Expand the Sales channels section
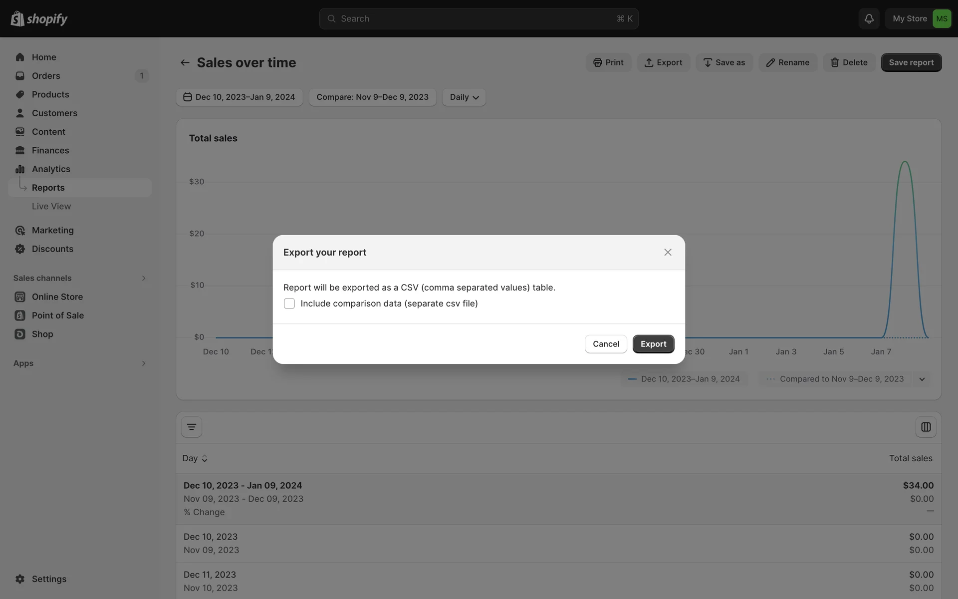Image resolution: width=958 pixels, height=599 pixels. [x=143, y=278]
